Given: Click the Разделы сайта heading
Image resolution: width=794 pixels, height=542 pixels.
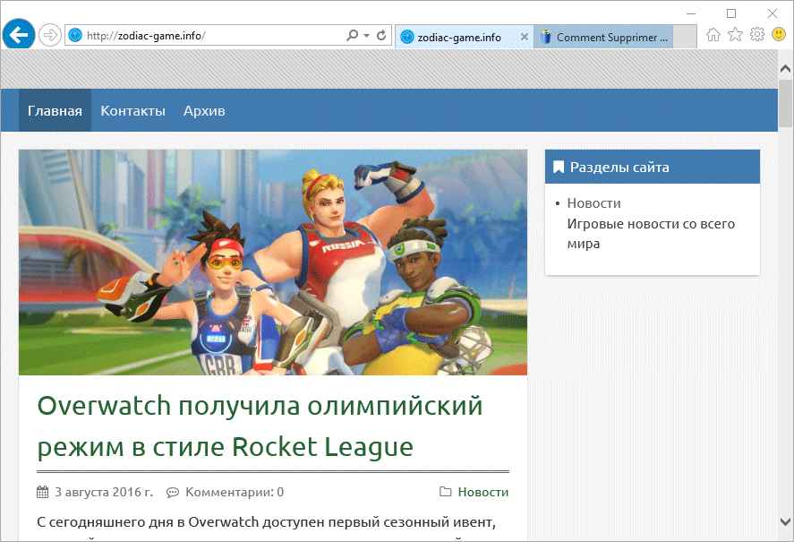Looking at the screenshot, I should click(619, 167).
